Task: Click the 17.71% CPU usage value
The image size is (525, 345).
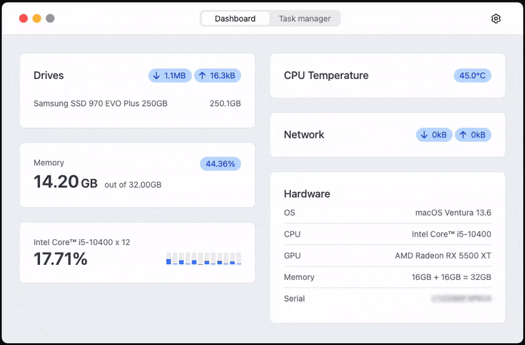Action: pyautogui.click(x=60, y=259)
